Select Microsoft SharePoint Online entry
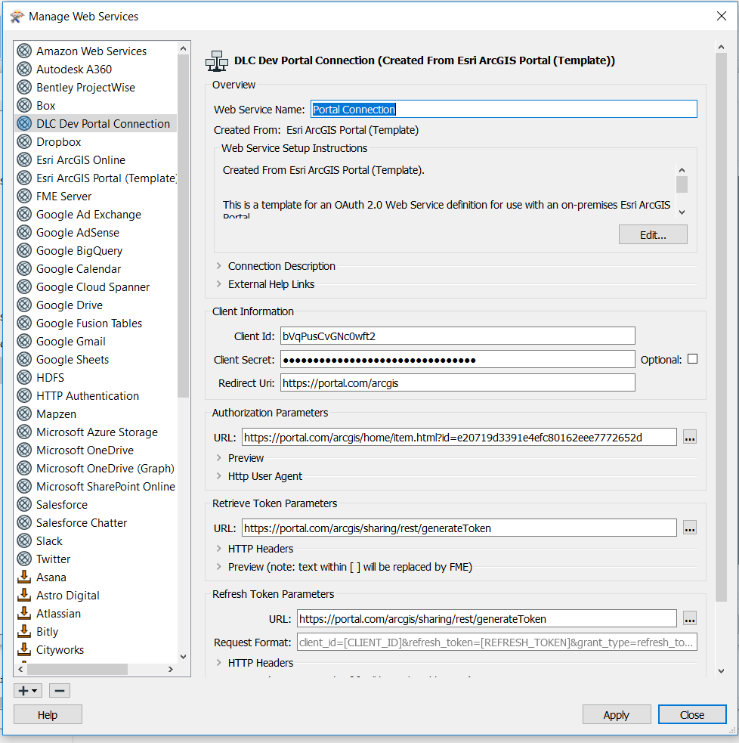Image resolution: width=739 pixels, height=743 pixels. pos(106,486)
